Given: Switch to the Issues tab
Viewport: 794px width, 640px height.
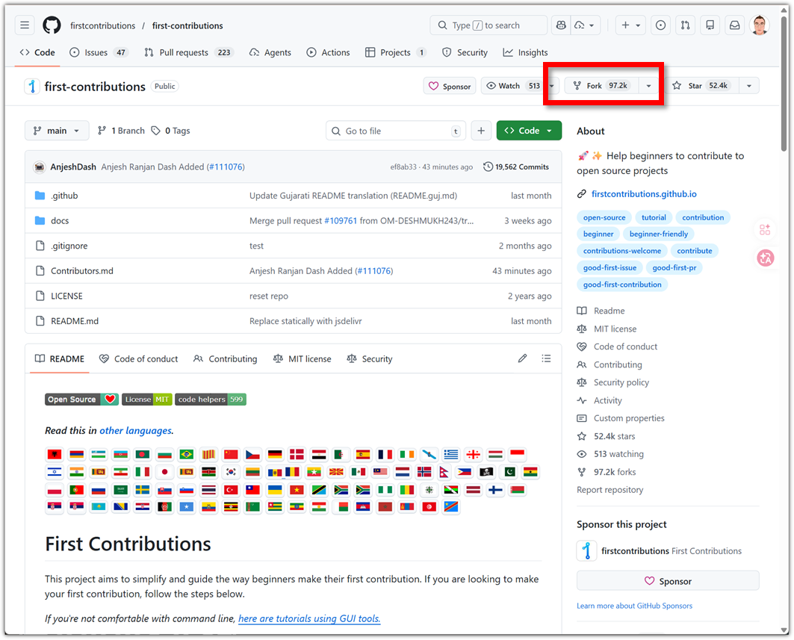Looking at the screenshot, I should point(99,53).
